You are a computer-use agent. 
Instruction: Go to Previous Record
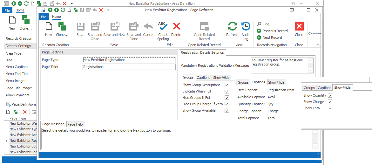[272, 31]
